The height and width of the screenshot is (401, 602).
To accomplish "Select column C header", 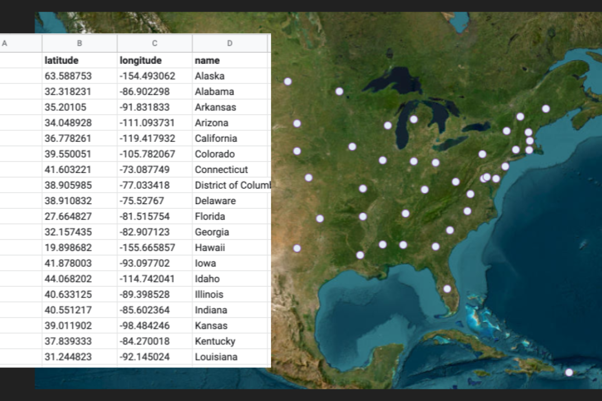I will (154, 43).
